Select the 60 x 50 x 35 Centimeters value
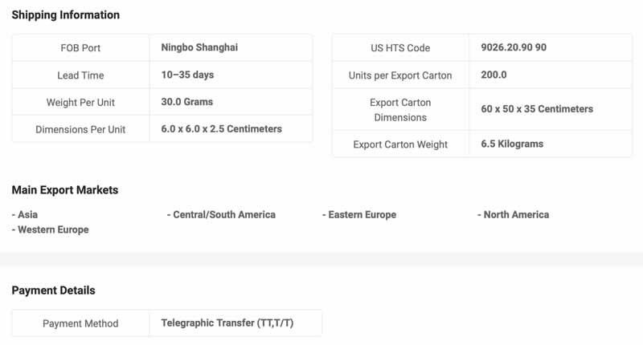The height and width of the screenshot is (345, 643). [537, 109]
